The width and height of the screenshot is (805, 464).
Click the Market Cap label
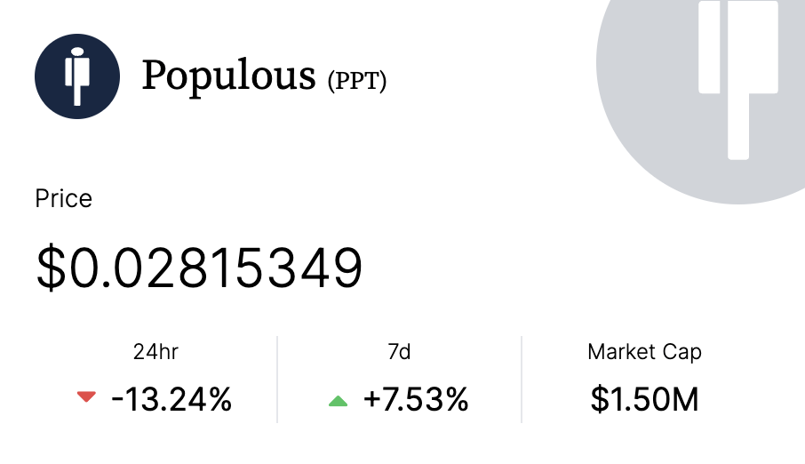(644, 353)
